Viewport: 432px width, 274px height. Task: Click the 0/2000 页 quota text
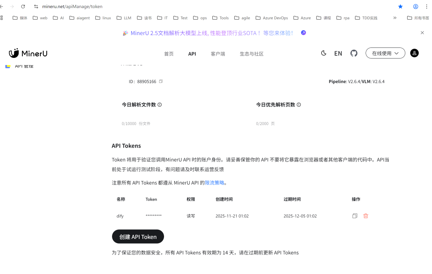click(x=265, y=124)
